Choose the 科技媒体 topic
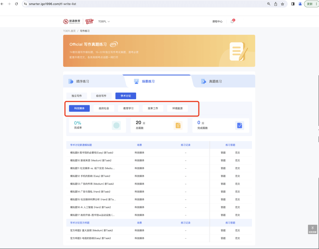The image size is (319, 249). [x=79, y=109]
